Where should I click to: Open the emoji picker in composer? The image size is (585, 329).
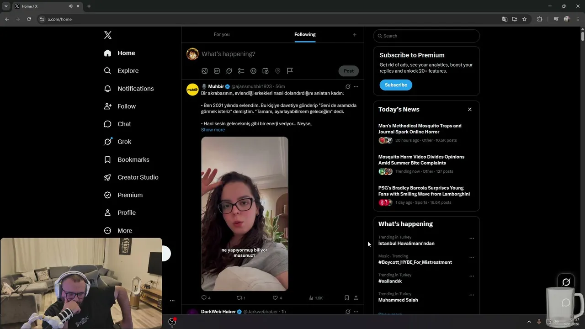(x=253, y=71)
